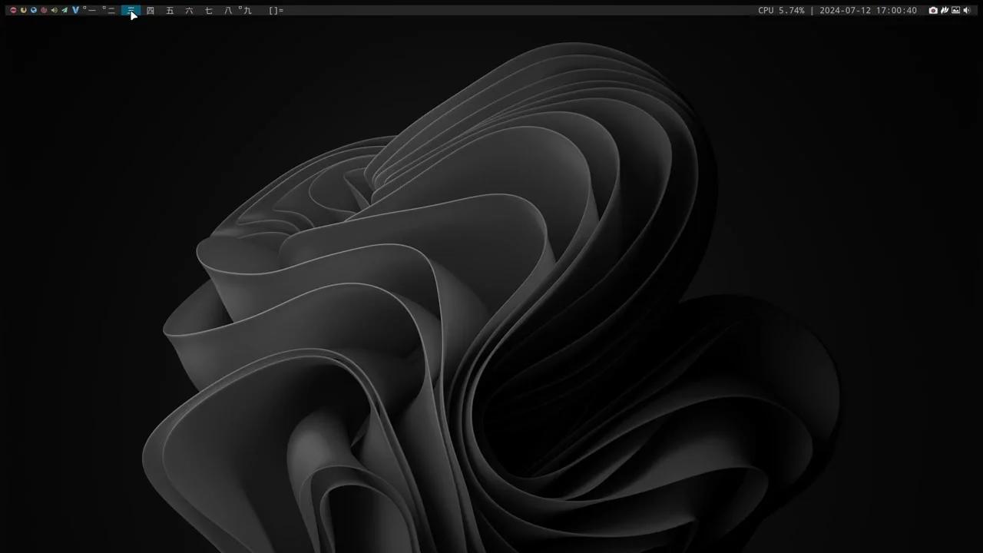Switch to workspace tag 七
This screenshot has width=983, height=553.
coord(208,11)
